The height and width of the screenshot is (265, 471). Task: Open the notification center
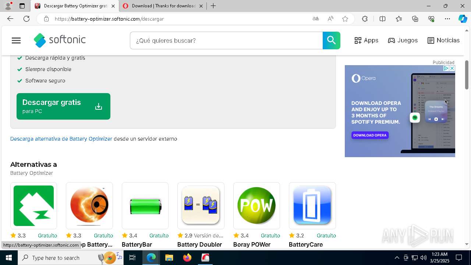[x=459, y=258]
